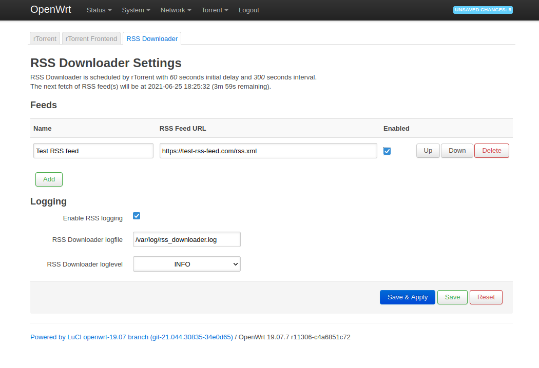Move the Test RSS feed Down
Image resolution: width=539 pixels, height=368 pixels.
pos(457,151)
